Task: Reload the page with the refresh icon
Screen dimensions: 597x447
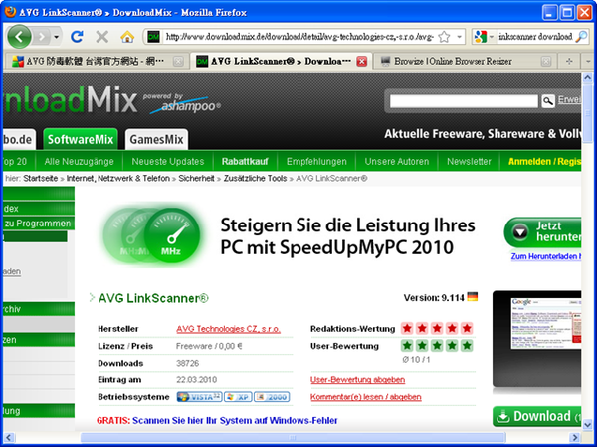Action: tap(77, 37)
